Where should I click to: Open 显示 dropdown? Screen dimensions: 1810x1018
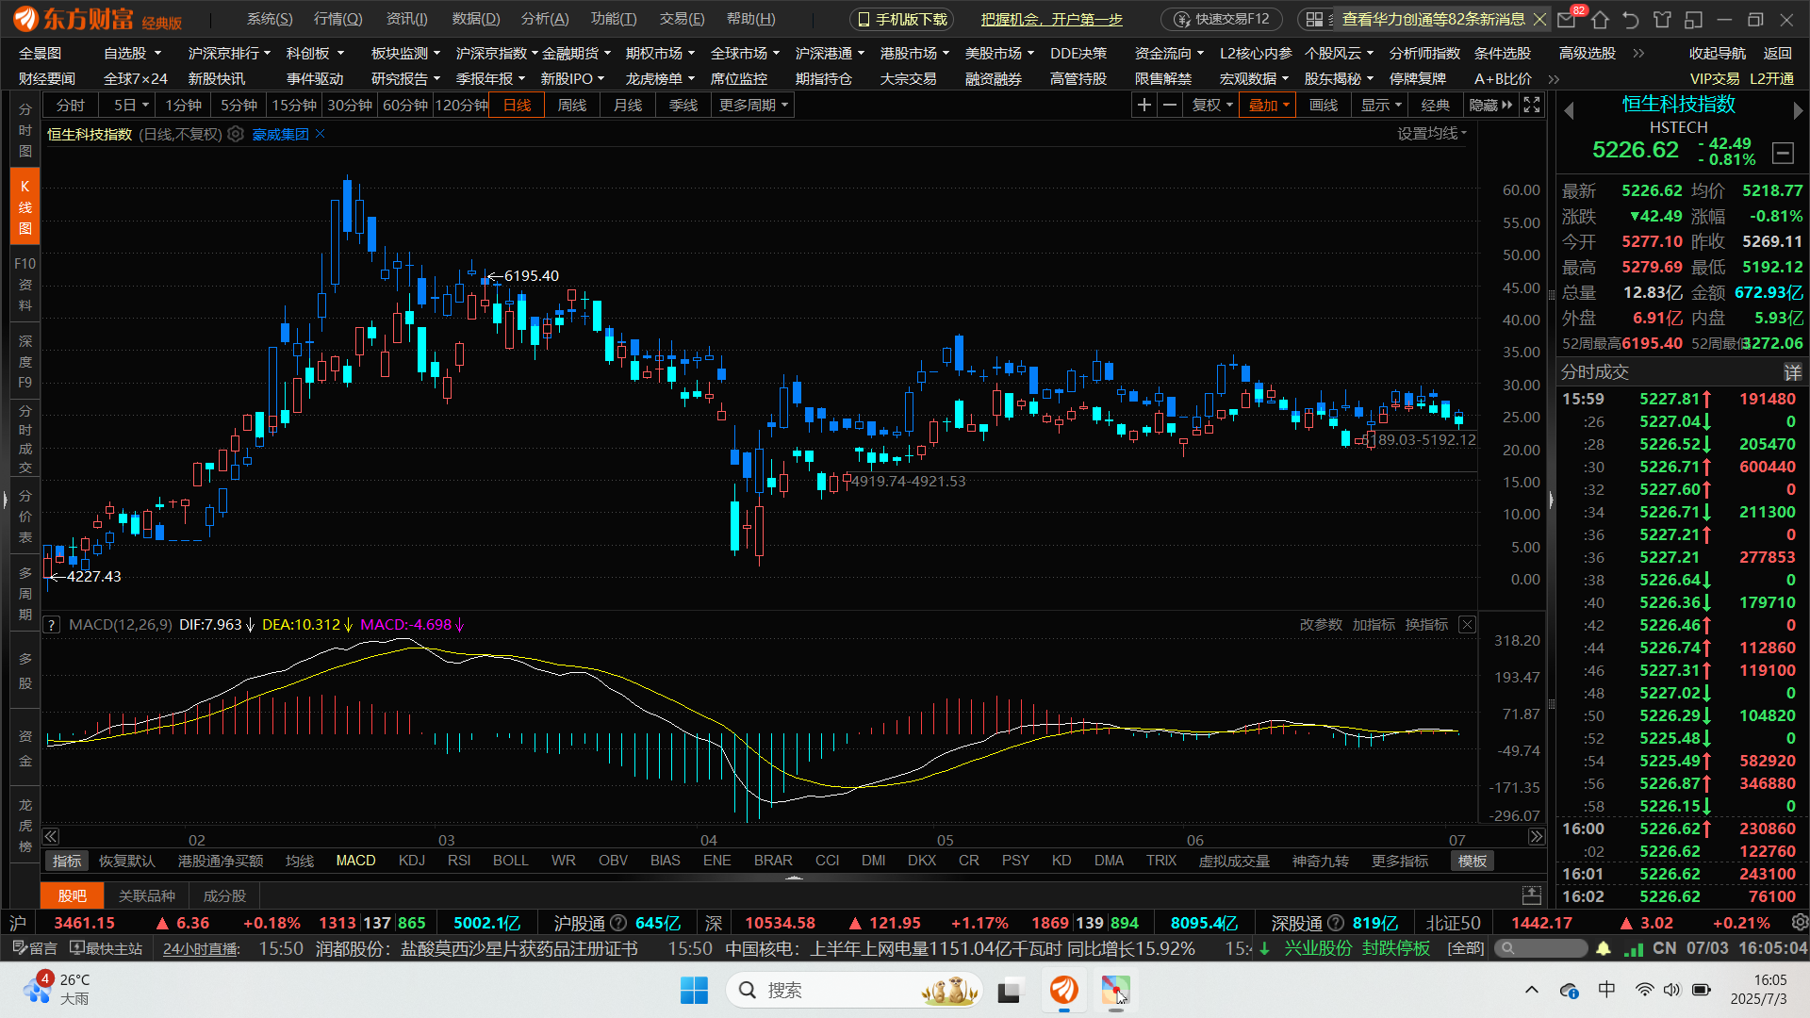pyautogui.click(x=1381, y=105)
